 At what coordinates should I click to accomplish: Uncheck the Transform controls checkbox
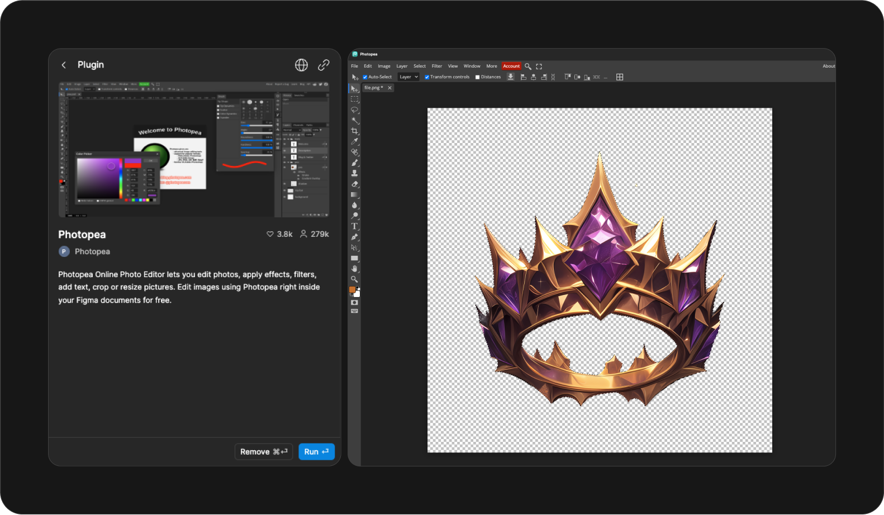[x=427, y=77]
